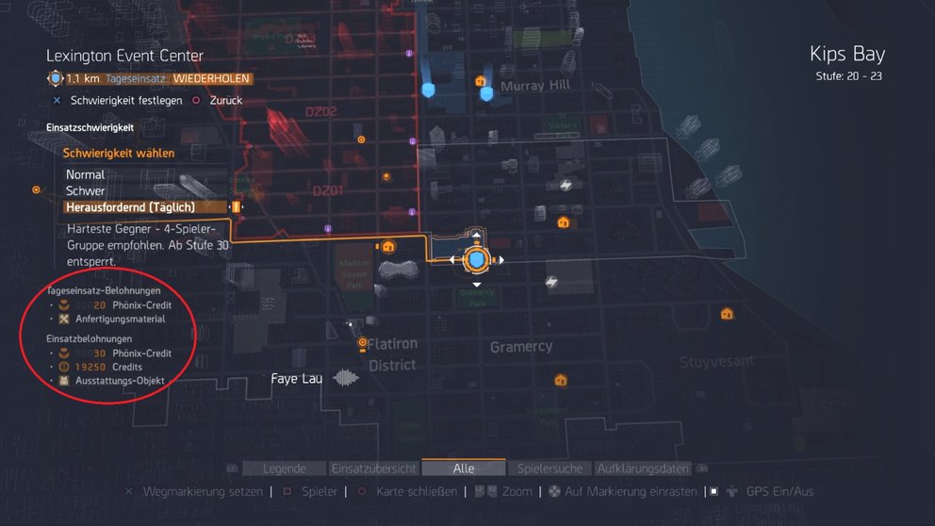Open the safe house icon below the upper lightning bolt
Viewport: 935px width, 526px height.
click(x=563, y=223)
